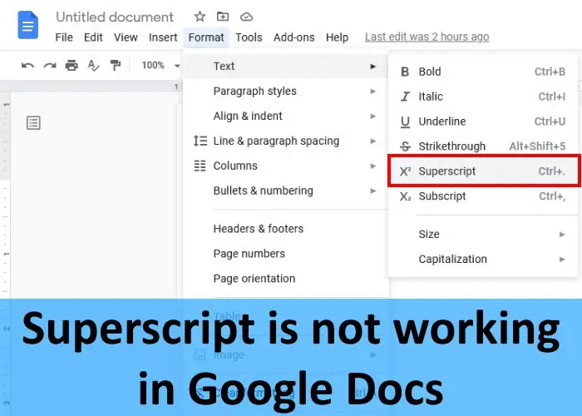
Task: Apply Superscript from Text submenu
Action: tap(483, 171)
